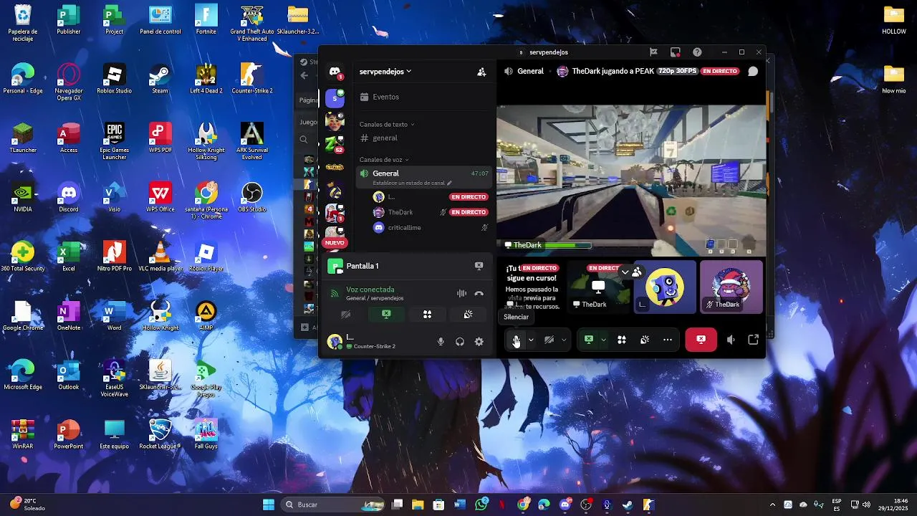Select the OBS Studio desktop shortcut
This screenshot has width=917, height=516.
coord(252,197)
